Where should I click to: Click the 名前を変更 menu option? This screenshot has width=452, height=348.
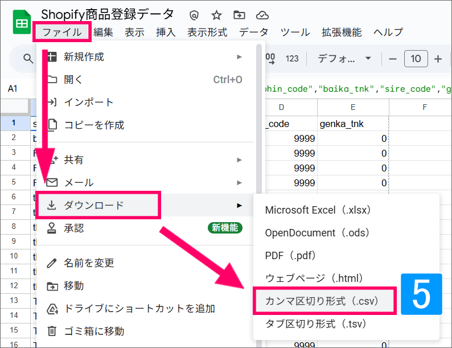pyautogui.click(x=89, y=263)
